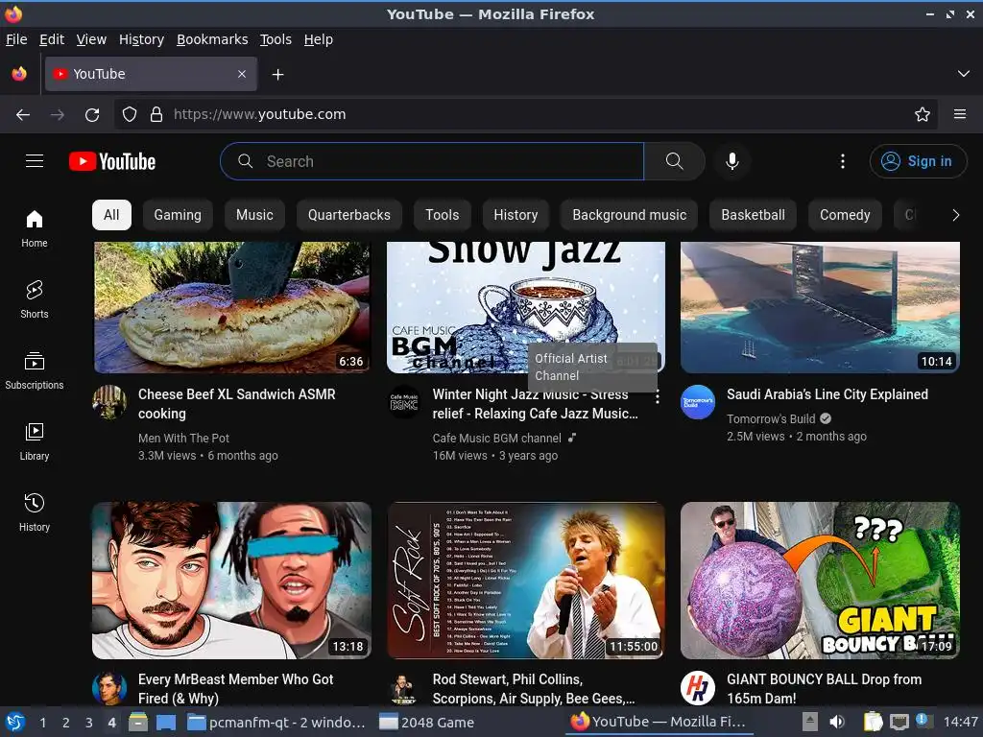
Task: Click the YouTube logo
Action: click(112, 161)
